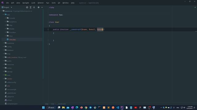Open File Explorer from taskbar

pyautogui.click(x=63, y=108)
